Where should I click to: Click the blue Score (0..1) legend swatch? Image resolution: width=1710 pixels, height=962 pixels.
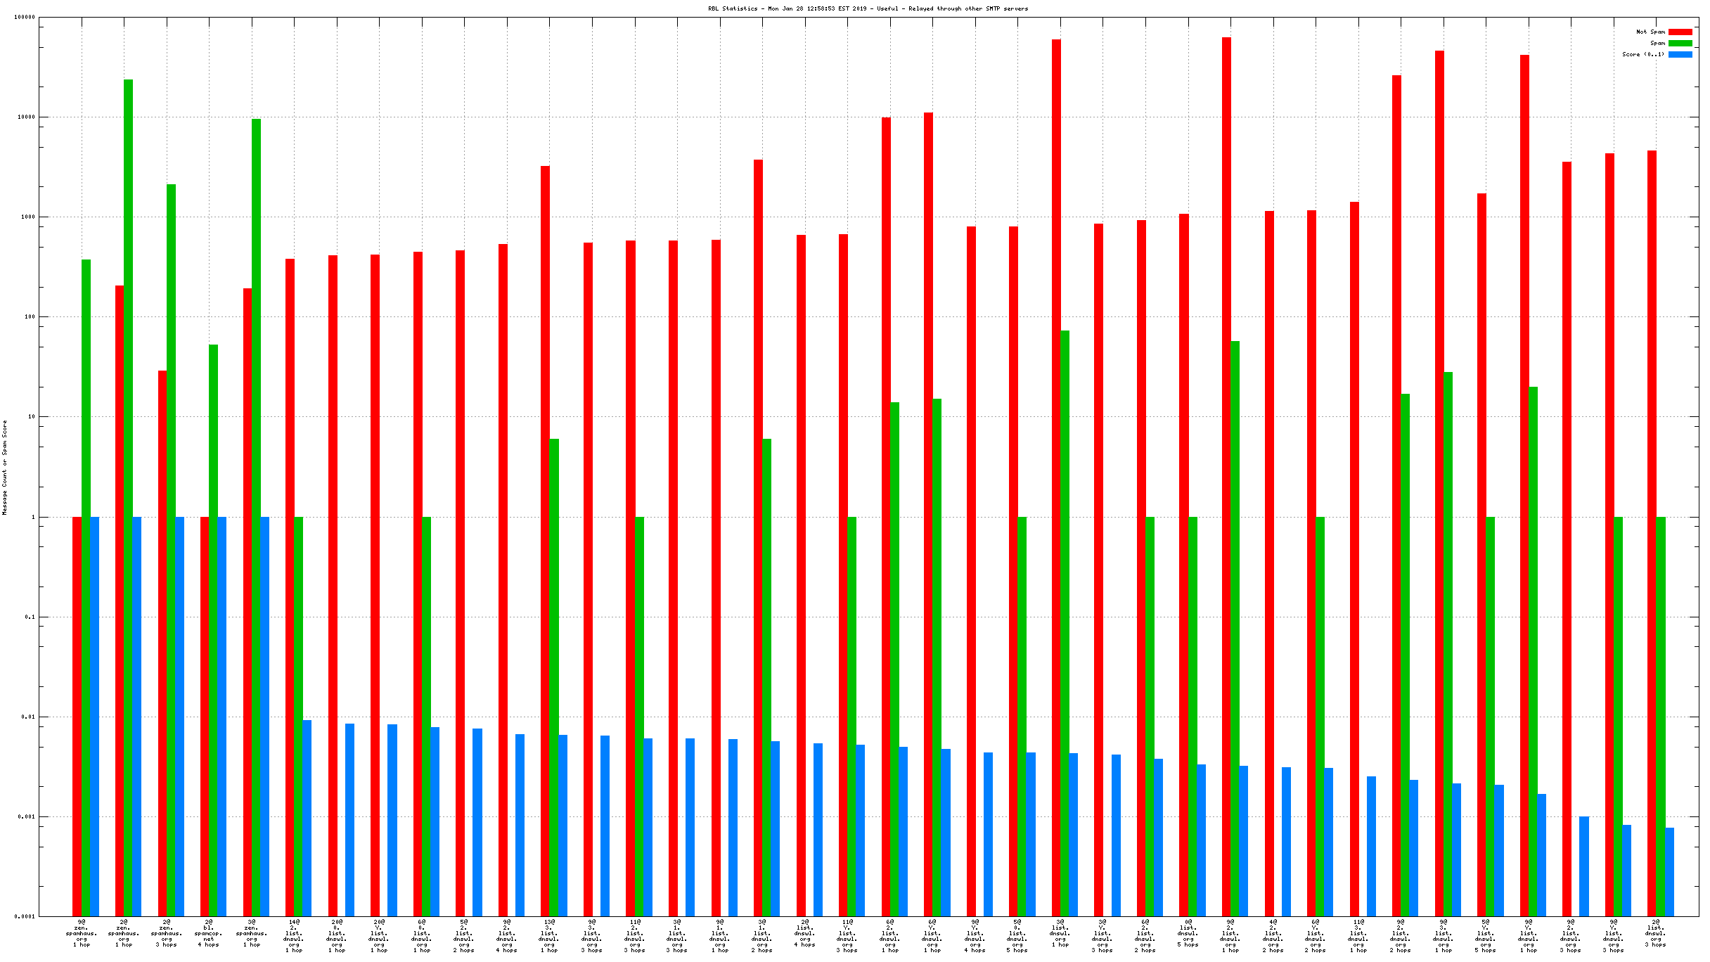click(1680, 54)
